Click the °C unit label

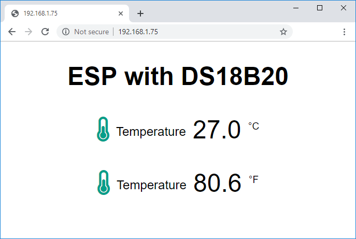pos(253,126)
